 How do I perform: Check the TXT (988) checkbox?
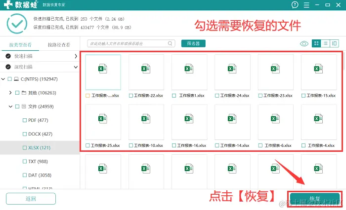(25, 161)
